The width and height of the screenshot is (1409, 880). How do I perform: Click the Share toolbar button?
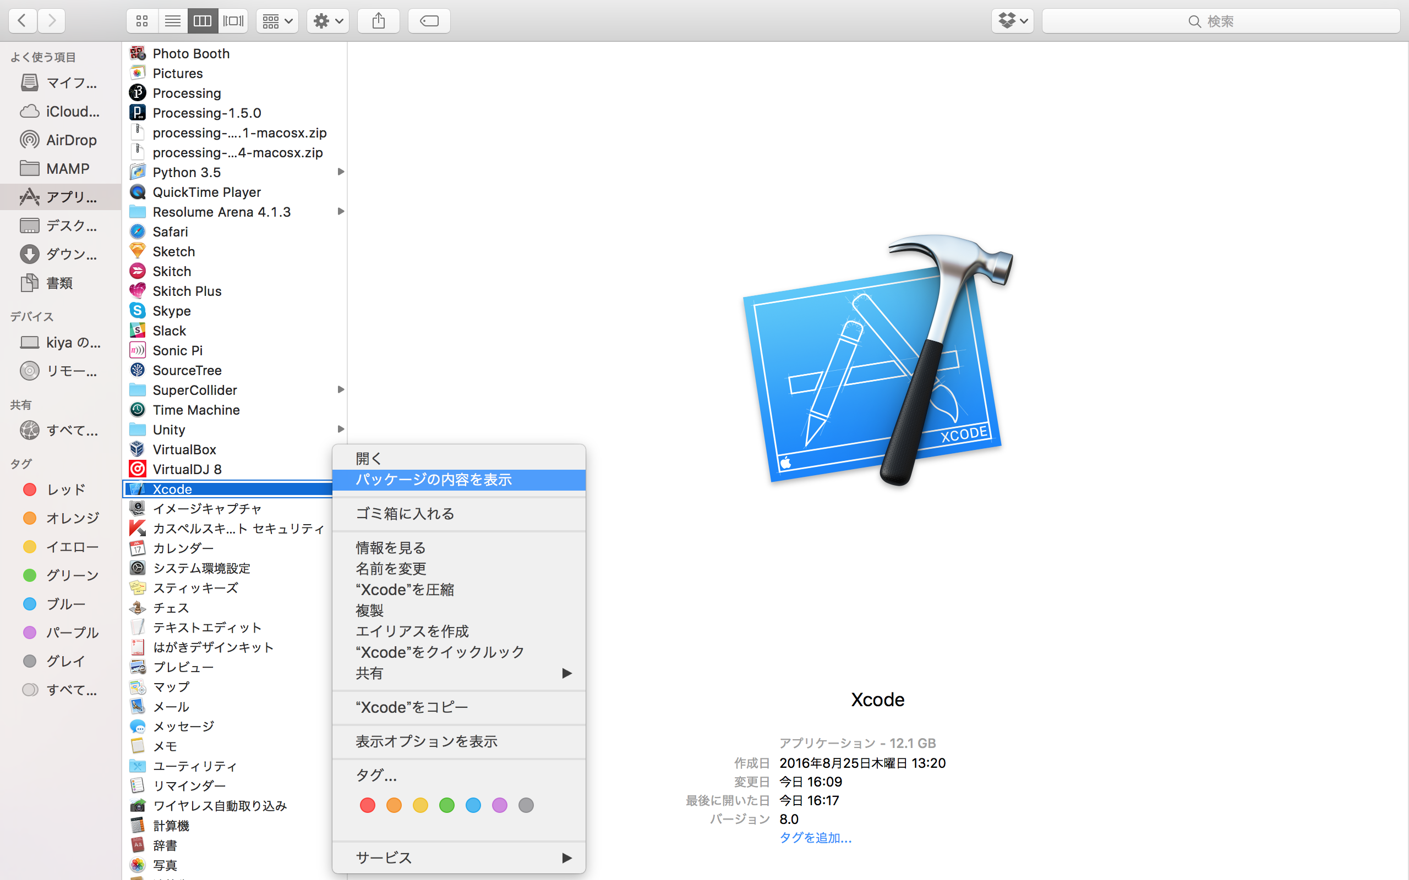(379, 21)
